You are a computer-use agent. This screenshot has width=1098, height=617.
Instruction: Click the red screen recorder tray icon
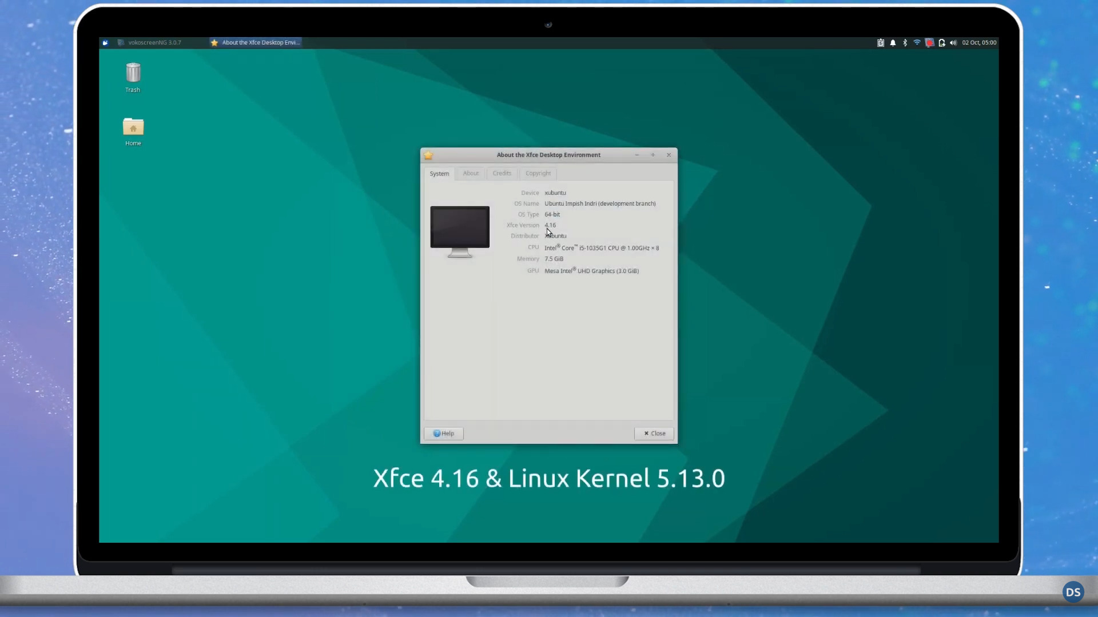pos(929,42)
